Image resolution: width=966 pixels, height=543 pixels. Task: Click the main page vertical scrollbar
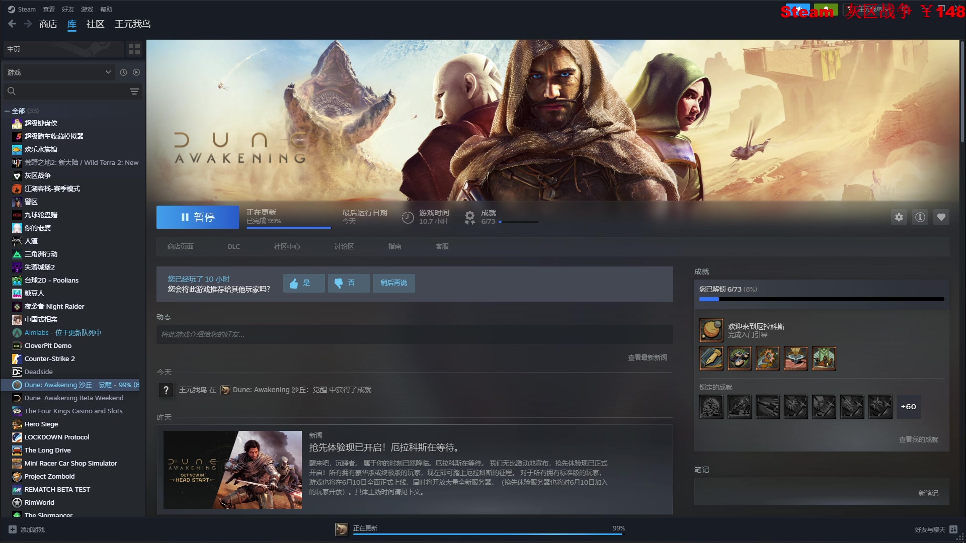coord(962,90)
